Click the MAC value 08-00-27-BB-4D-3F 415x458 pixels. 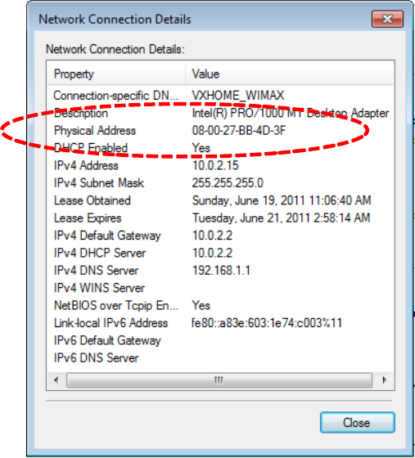coord(239,131)
